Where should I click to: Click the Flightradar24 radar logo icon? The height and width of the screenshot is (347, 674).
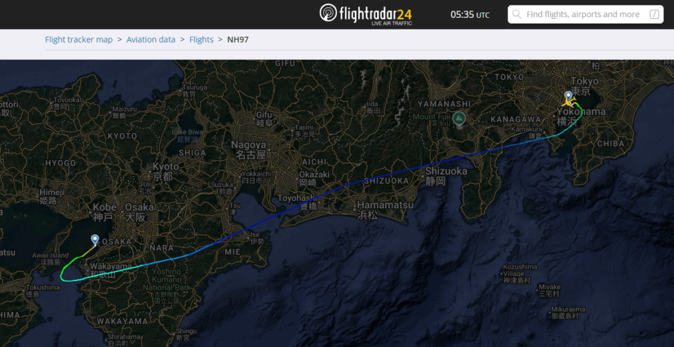point(328,13)
